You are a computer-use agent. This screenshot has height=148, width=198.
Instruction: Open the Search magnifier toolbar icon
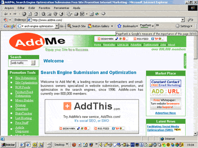pyautogui.click(x=43, y=14)
